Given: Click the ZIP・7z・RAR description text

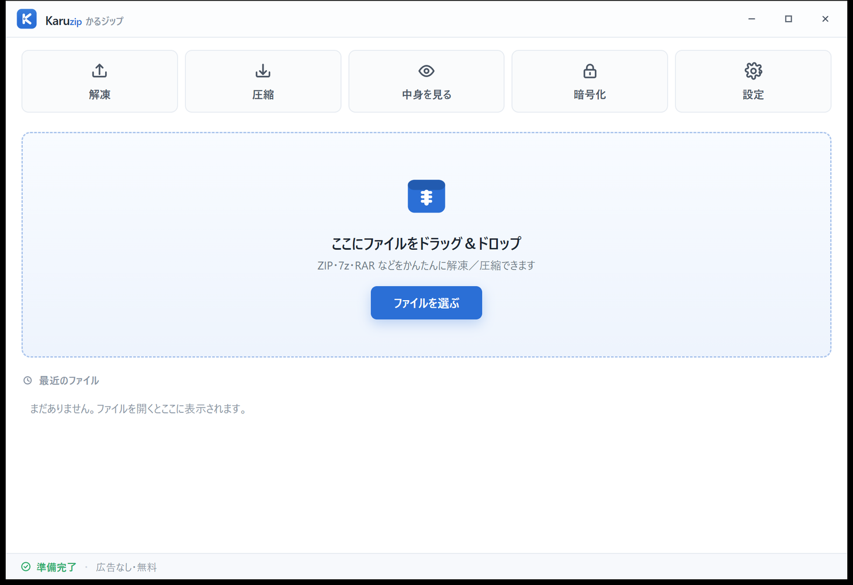Looking at the screenshot, I should [426, 266].
